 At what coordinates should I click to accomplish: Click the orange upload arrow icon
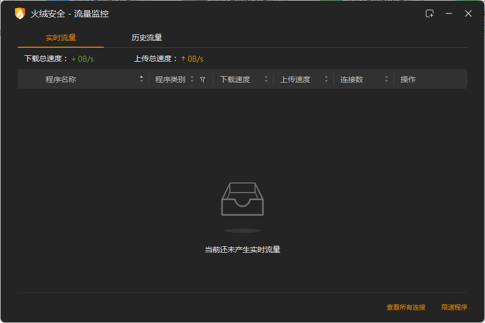(x=183, y=59)
